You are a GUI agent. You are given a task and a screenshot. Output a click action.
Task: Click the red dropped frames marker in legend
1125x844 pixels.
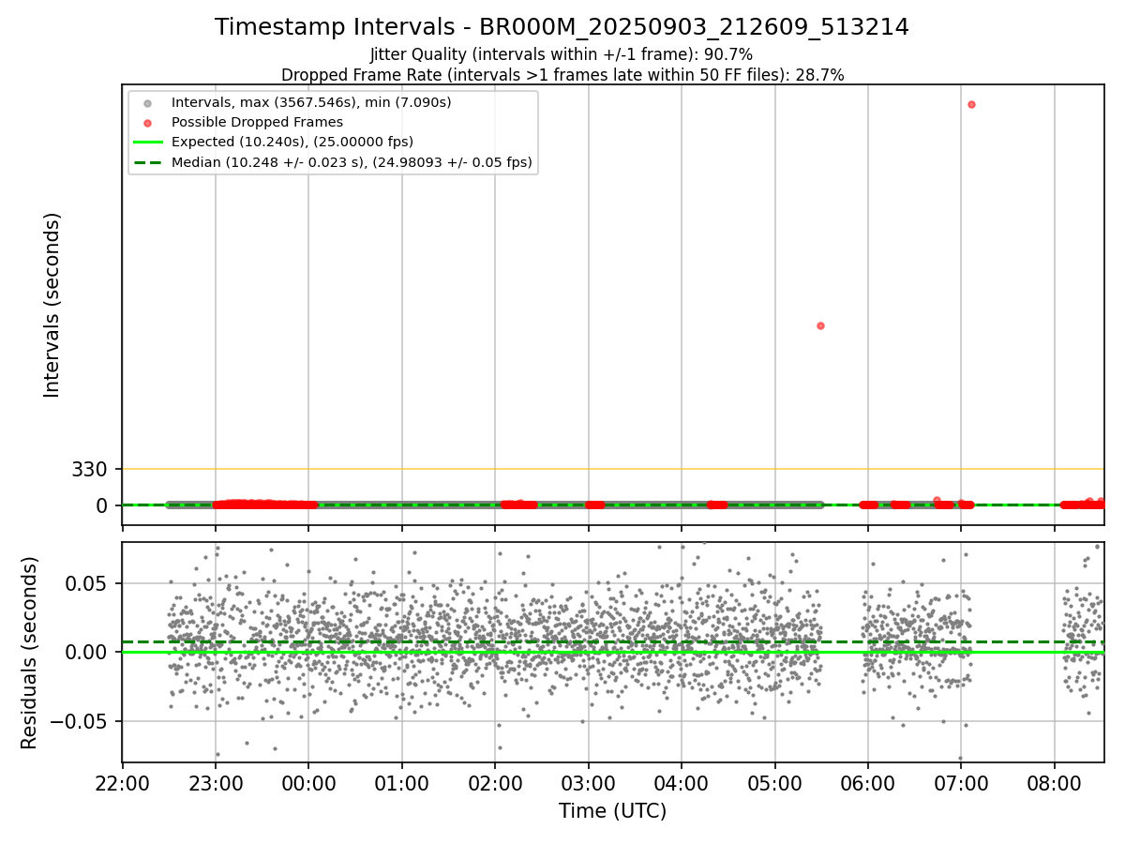(x=147, y=122)
